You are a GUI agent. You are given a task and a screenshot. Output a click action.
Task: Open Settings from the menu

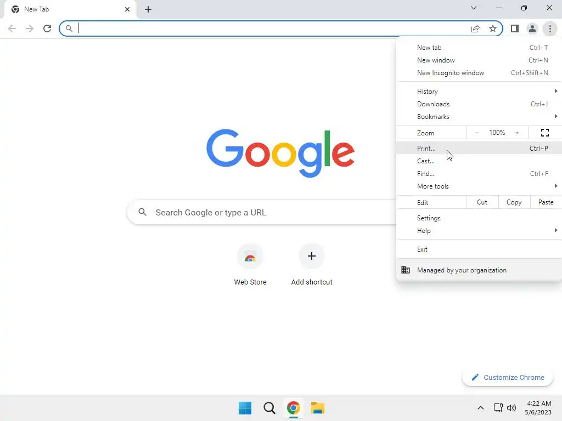click(x=479, y=218)
